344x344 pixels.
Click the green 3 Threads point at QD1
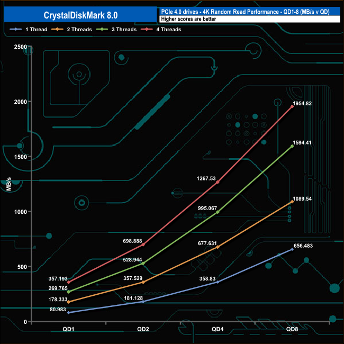[x=68, y=292]
